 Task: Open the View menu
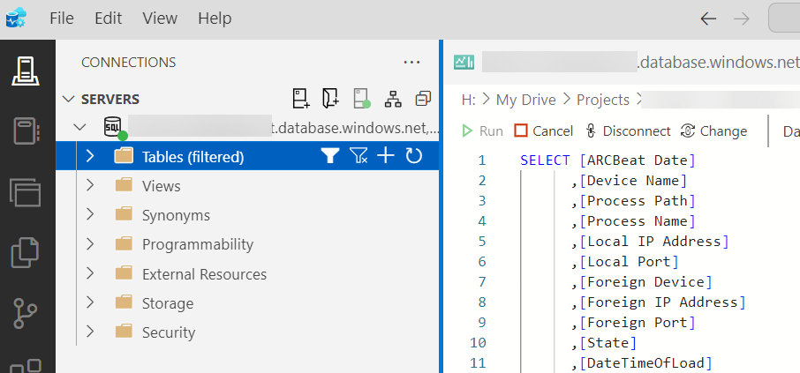(x=160, y=18)
